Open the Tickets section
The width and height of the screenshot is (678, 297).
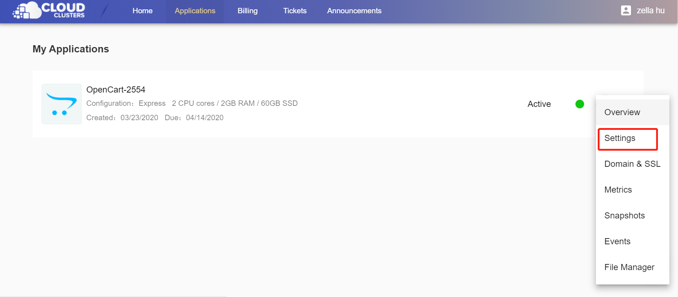pyautogui.click(x=295, y=11)
